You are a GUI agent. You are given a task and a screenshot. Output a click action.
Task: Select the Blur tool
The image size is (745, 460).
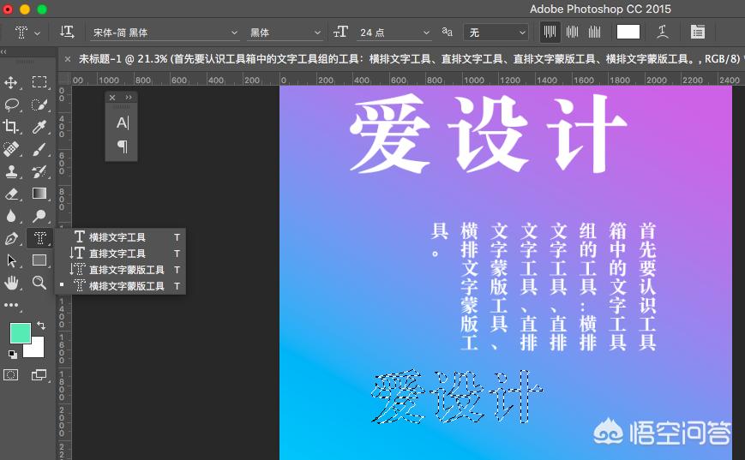(11, 216)
